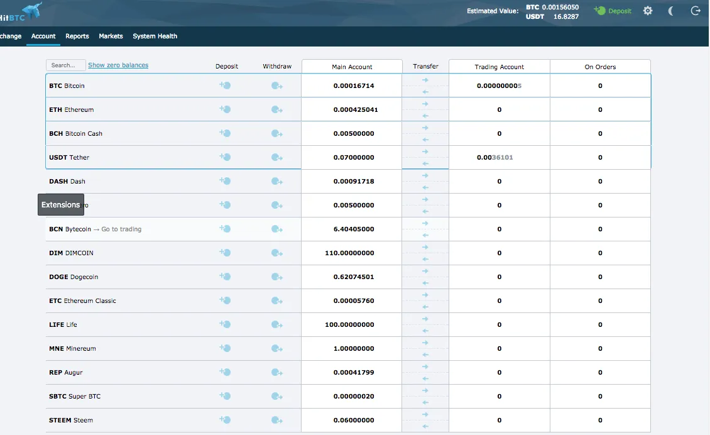
Task: Toggle night mode moon icon
Action: point(671,11)
